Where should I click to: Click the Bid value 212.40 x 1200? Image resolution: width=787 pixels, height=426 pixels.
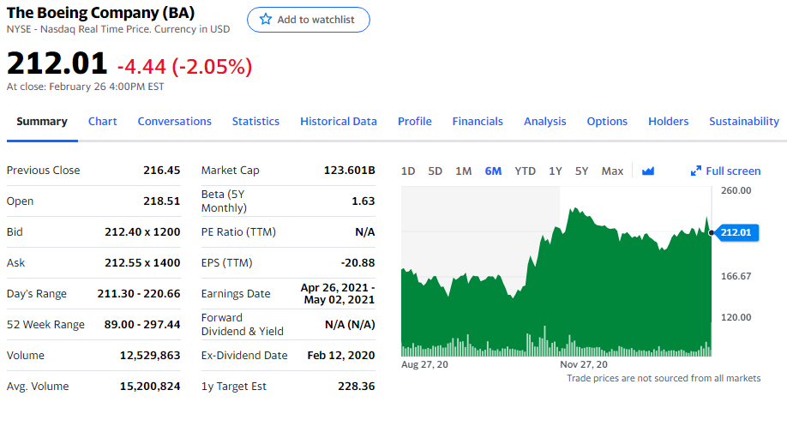[x=142, y=231]
